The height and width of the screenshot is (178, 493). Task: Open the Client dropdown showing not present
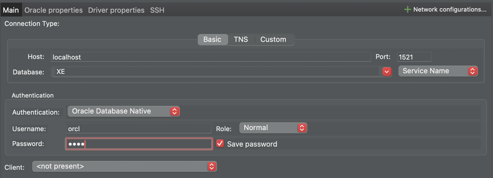pyautogui.click(x=124, y=166)
